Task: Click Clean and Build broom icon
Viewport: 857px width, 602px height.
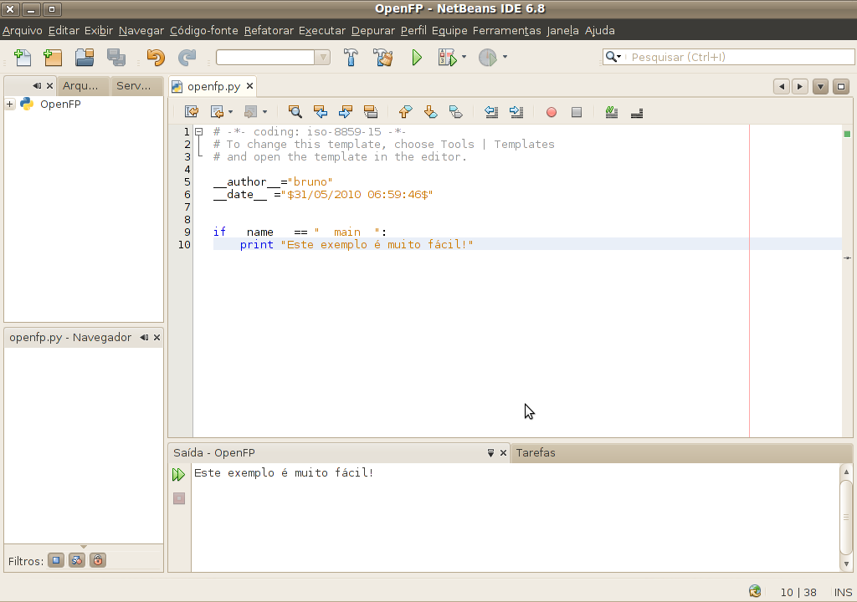Action: pyautogui.click(x=383, y=58)
